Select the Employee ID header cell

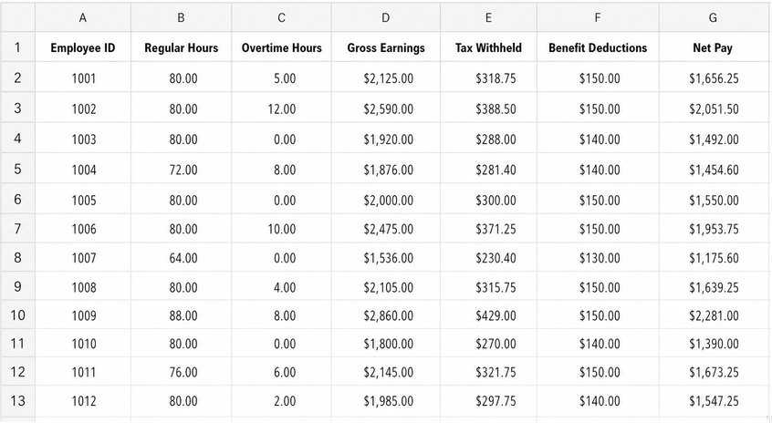coord(83,47)
